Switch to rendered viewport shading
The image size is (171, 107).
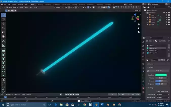point(109,7)
